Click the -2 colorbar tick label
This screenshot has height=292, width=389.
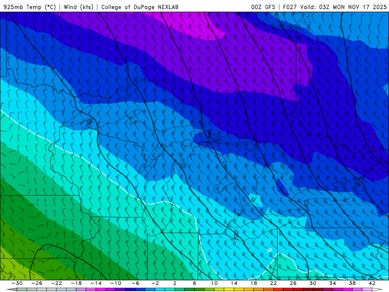[x=155, y=283]
